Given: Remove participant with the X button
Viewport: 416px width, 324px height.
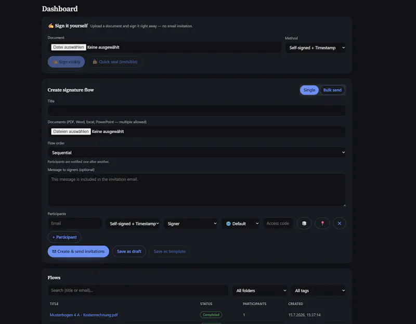Looking at the screenshot, I should [x=340, y=224].
